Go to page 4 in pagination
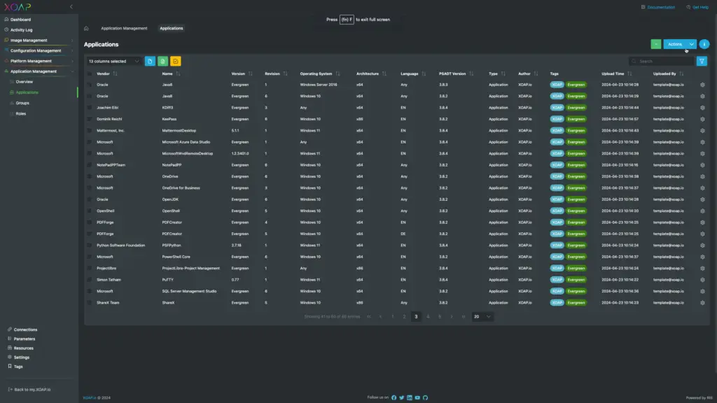The image size is (717, 403). tap(428, 317)
